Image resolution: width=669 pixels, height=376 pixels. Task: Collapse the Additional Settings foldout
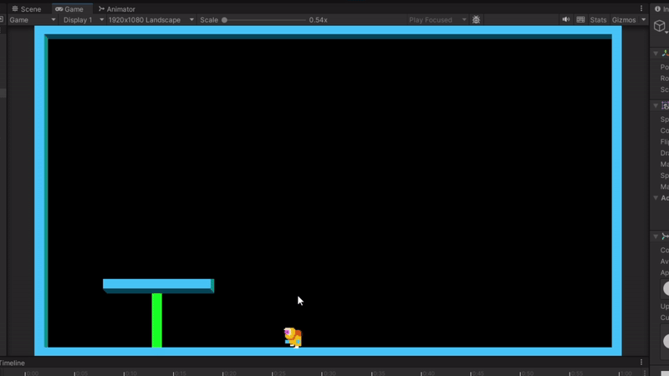click(x=656, y=198)
